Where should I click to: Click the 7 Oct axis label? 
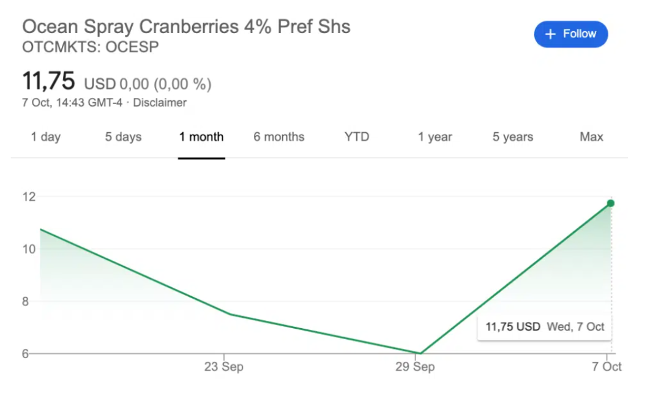(x=607, y=367)
